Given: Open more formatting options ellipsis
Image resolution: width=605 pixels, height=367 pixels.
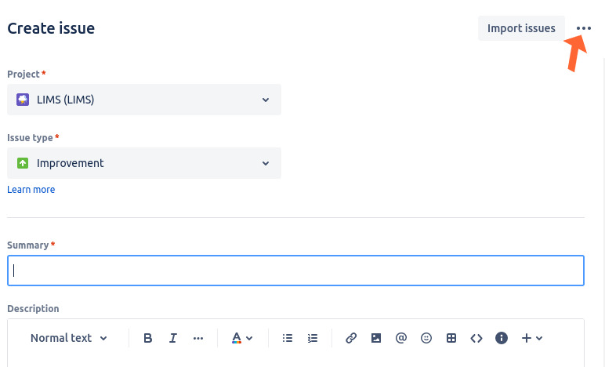Looking at the screenshot, I should [198, 338].
